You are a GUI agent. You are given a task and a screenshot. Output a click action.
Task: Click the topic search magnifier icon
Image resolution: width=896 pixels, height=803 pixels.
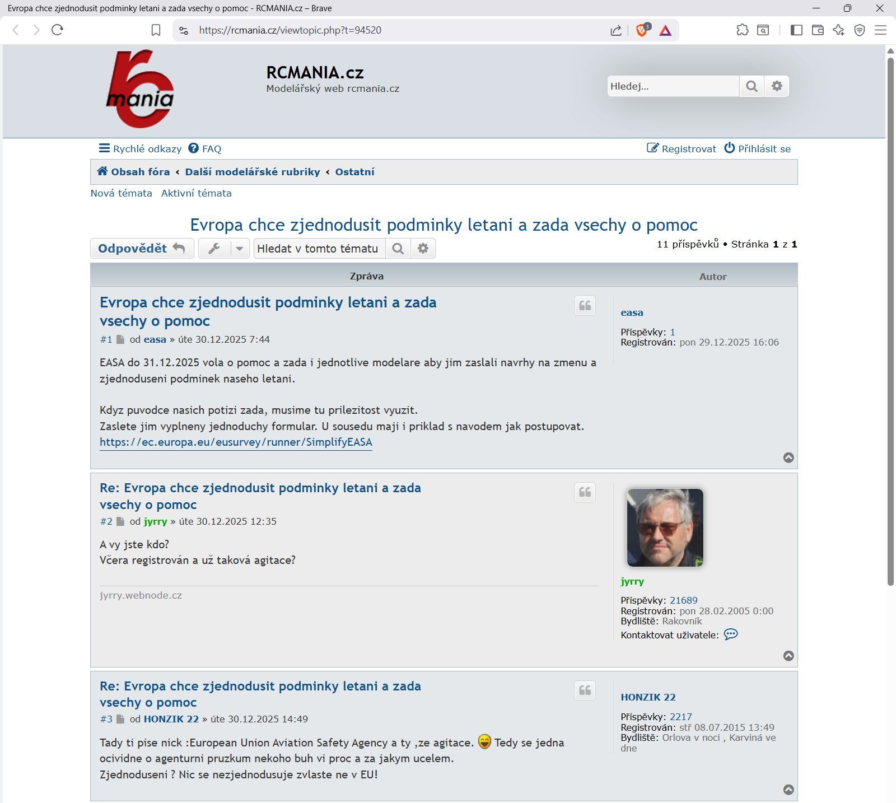click(398, 249)
